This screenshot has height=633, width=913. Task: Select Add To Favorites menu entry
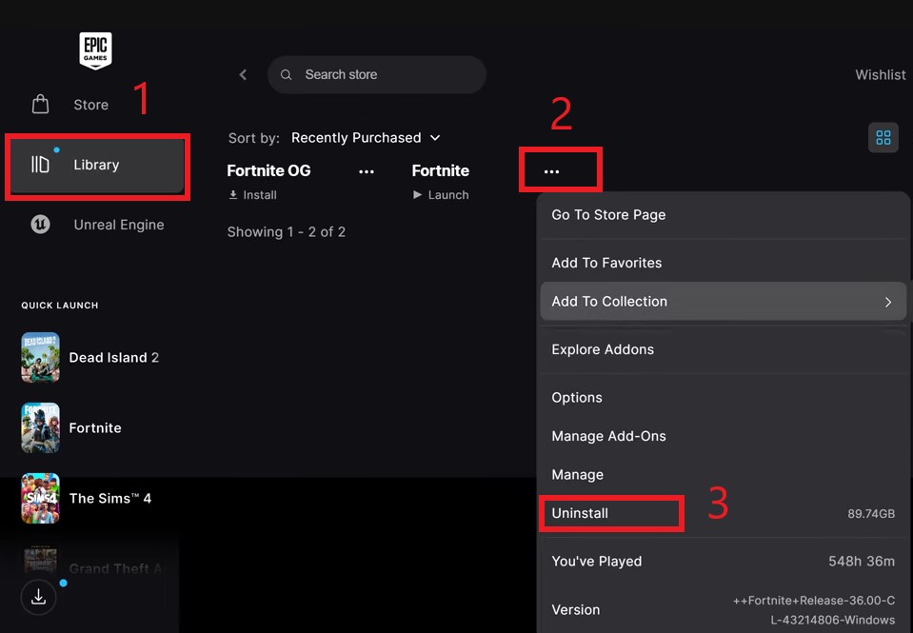[606, 263]
